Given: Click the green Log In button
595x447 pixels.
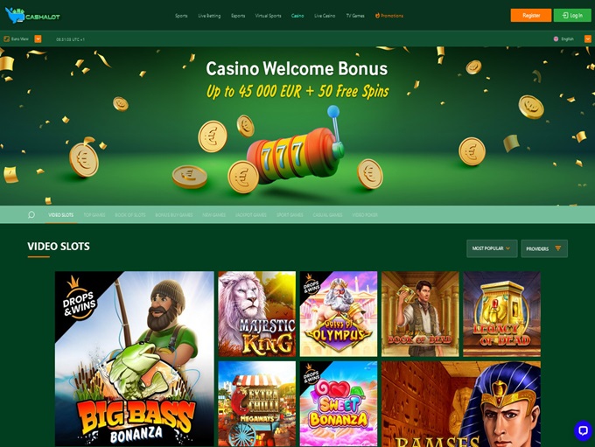Looking at the screenshot, I should point(572,15).
